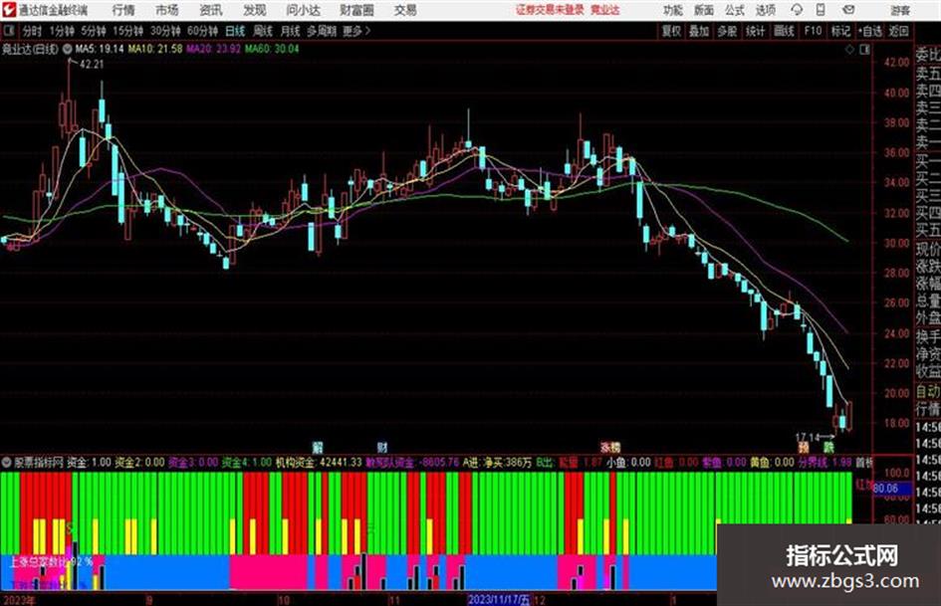The width and height of the screenshot is (941, 606).
Task: Expand the 更多 periods list
Action: [x=356, y=31]
